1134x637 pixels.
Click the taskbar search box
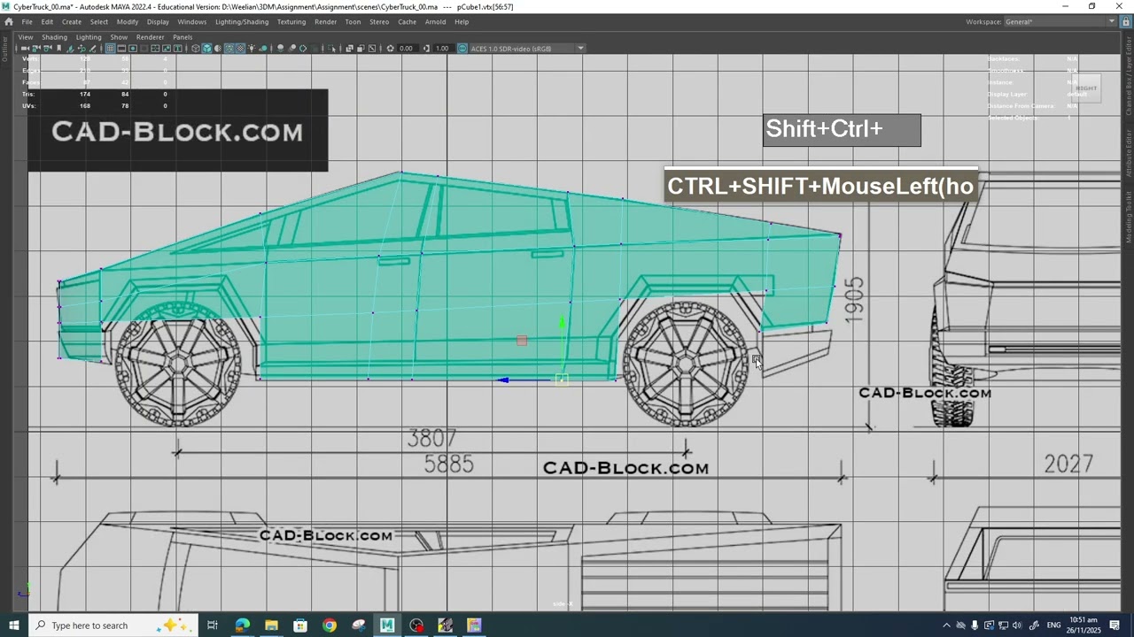pyautogui.click(x=112, y=625)
